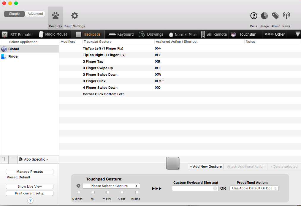Screen dimensions: 301x206
Task: Toggle the fn modifier checkbox
Action: (93, 192)
